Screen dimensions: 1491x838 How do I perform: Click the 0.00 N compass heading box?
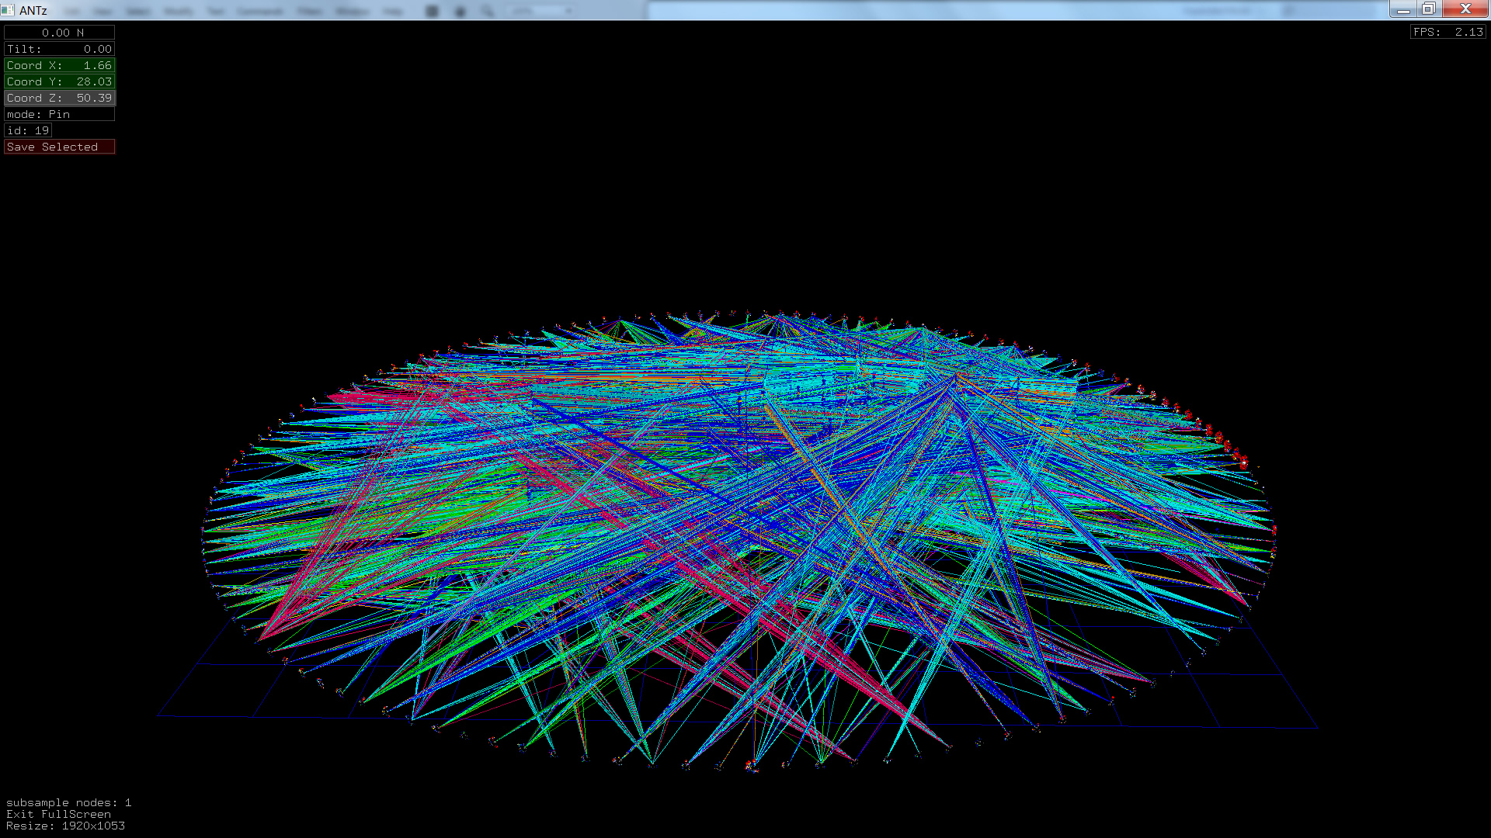click(x=59, y=33)
